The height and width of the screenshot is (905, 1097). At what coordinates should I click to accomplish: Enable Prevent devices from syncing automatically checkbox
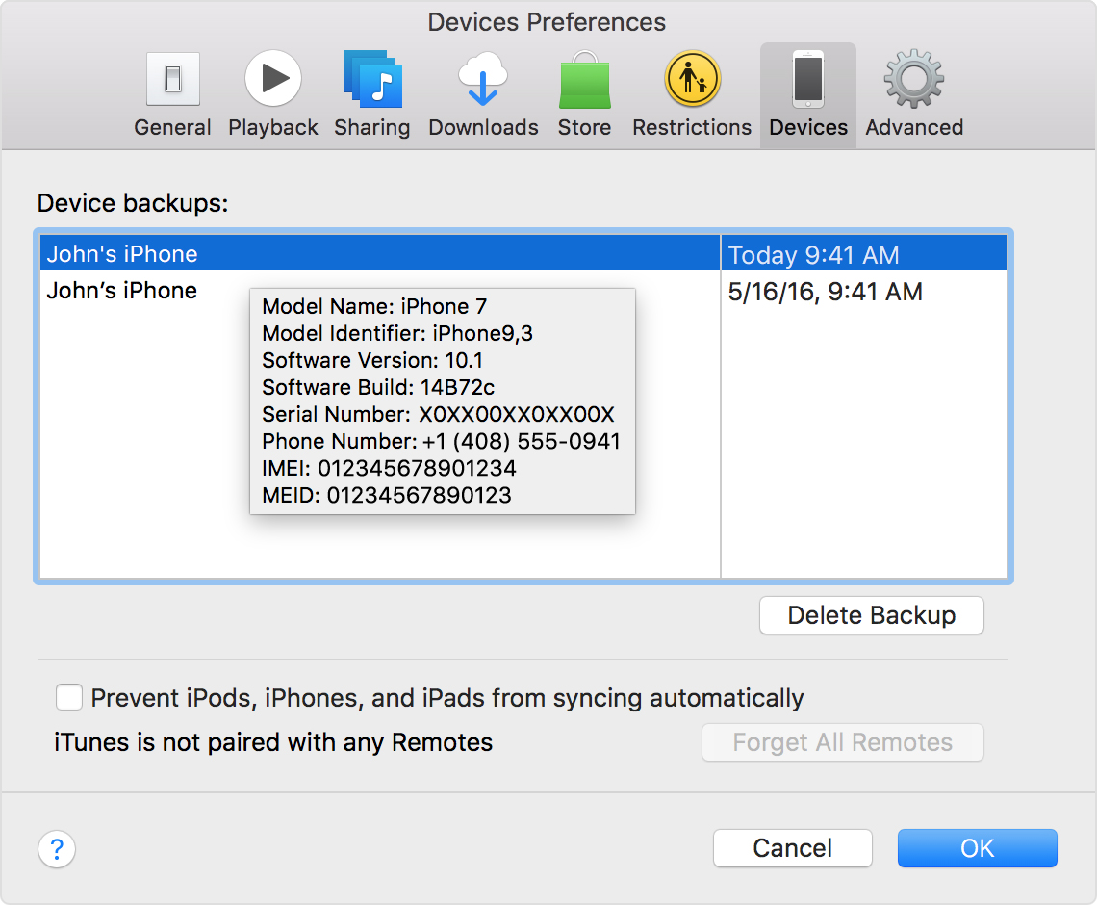click(x=69, y=697)
